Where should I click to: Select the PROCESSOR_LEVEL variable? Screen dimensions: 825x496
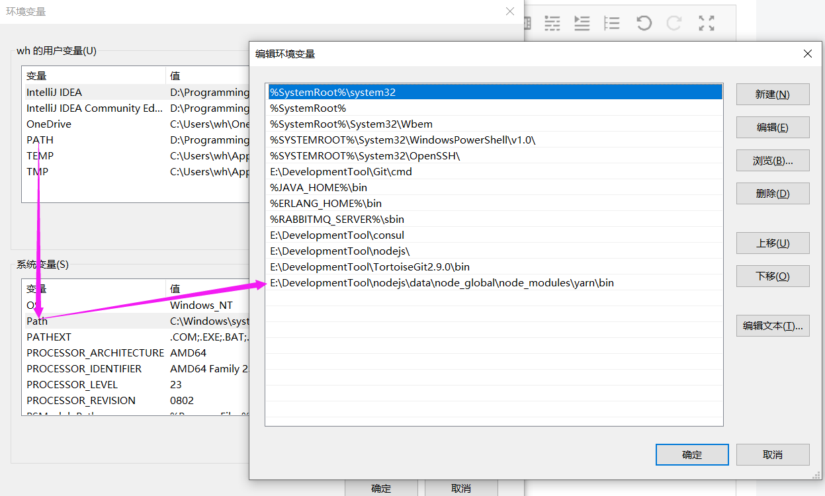[136, 384]
